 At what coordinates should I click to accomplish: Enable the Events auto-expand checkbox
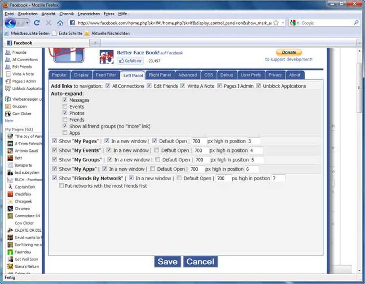coord(65,106)
